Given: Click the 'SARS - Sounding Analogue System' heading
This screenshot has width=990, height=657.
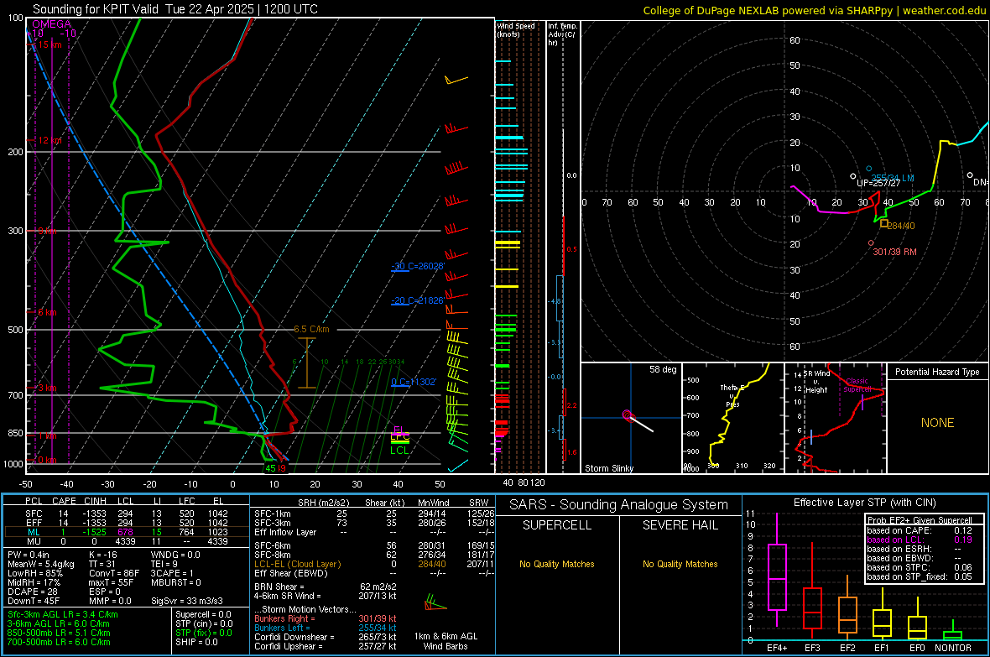Looking at the screenshot, I should (x=618, y=505).
